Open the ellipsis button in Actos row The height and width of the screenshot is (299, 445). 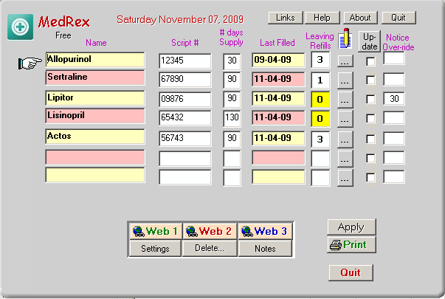[345, 139]
